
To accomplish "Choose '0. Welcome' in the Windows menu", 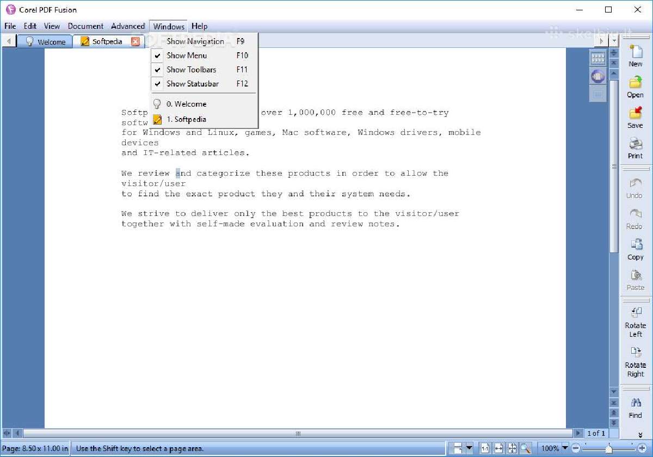I will click(204, 104).
